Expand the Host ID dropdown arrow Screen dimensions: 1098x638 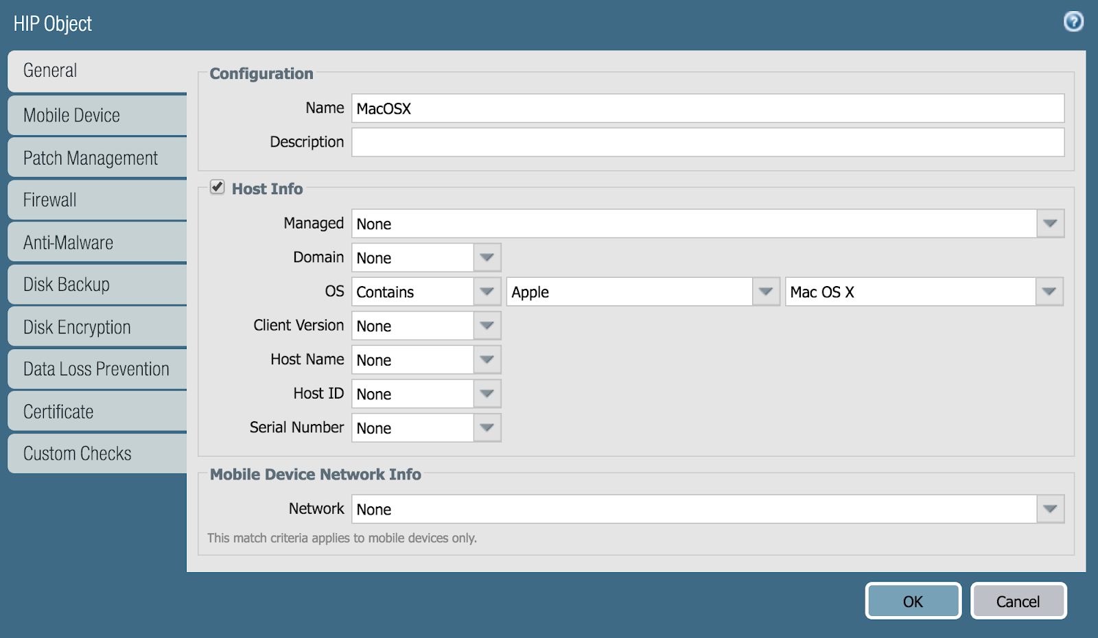pos(487,394)
